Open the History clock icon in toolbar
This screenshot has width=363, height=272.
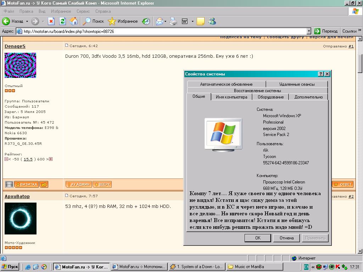[146, 21]
